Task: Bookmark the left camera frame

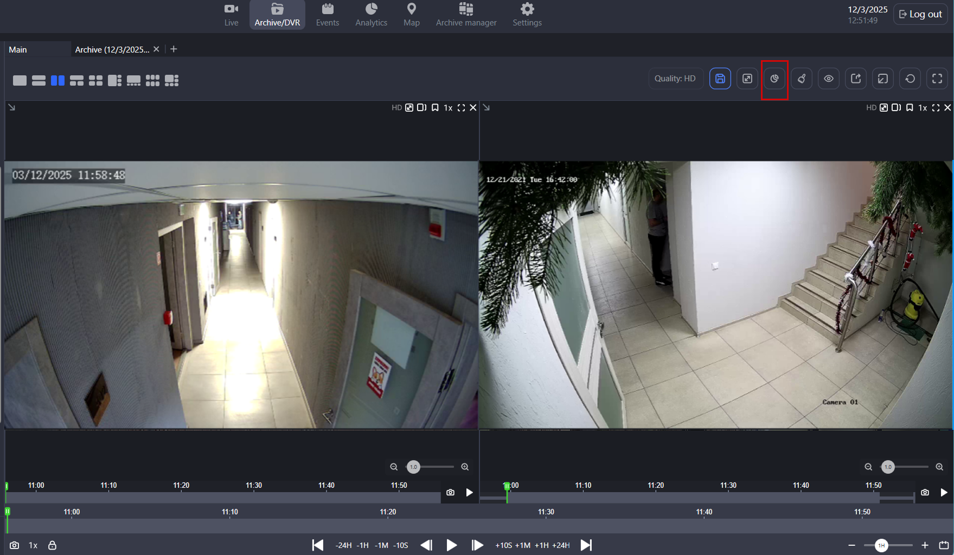Action: pyautogui.click(x=435, y=108)
